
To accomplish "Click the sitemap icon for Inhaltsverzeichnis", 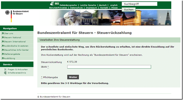I will click(5, 73).
